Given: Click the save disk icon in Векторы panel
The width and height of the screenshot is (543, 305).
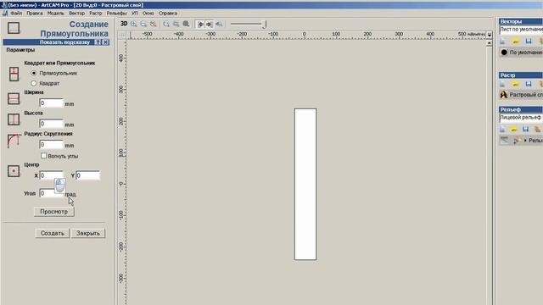Looking at the screenshot, I should [529, 42].
